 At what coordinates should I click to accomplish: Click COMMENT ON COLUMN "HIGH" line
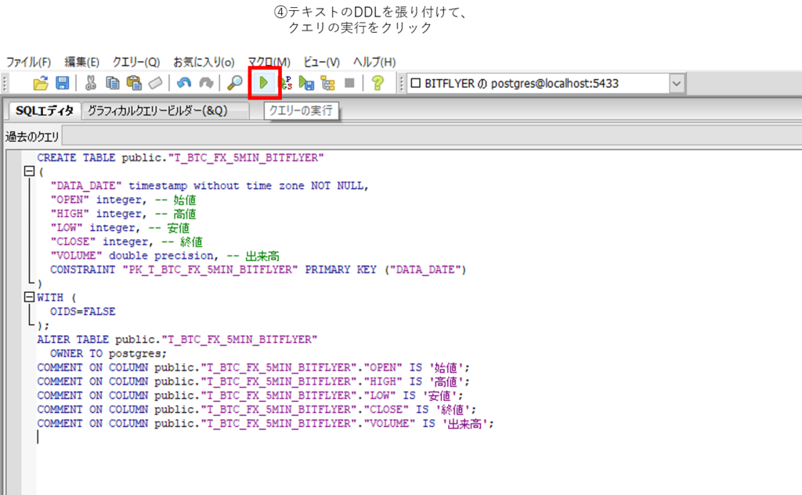click(x=253, y=381)
